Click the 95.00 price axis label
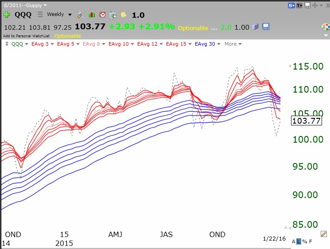 [305, 167]
